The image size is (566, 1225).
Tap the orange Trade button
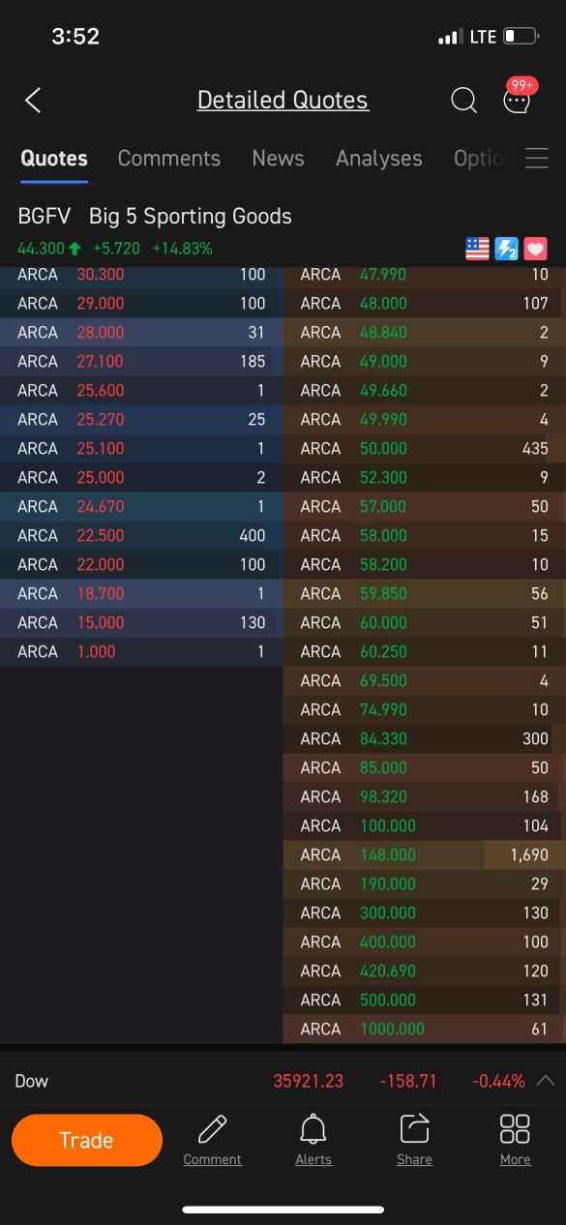click(87, 1140)
